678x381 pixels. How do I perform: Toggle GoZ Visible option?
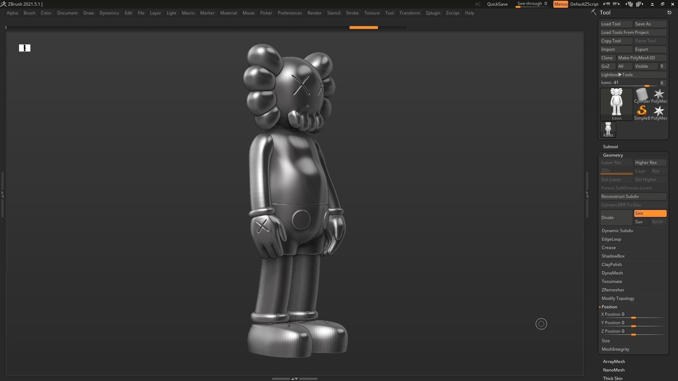(x=646, y=66)
